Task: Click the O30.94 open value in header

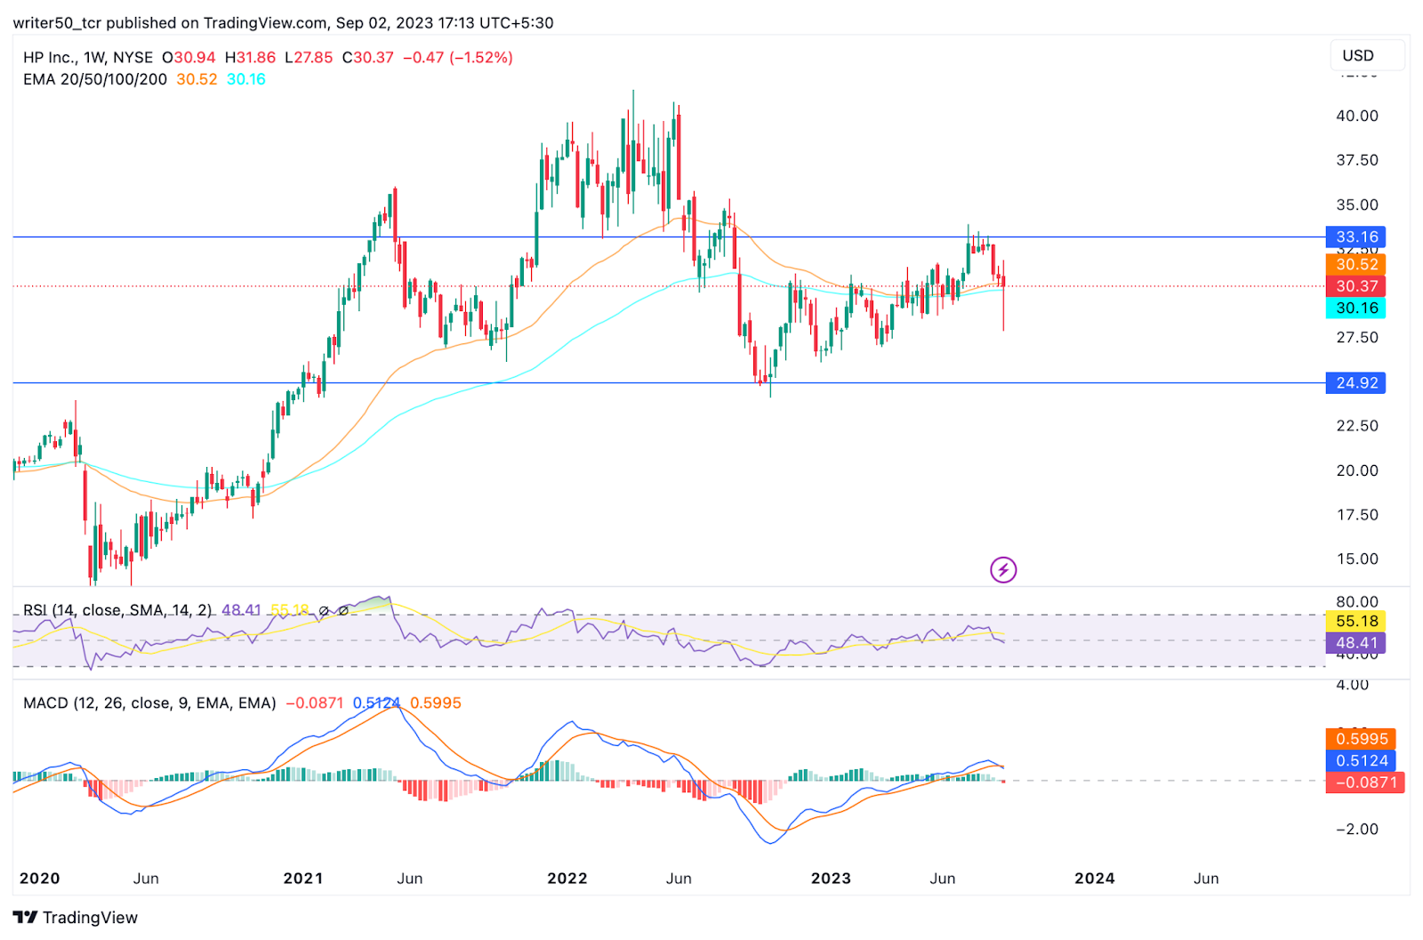Action: pyautogui.click(x=189, y=57)
